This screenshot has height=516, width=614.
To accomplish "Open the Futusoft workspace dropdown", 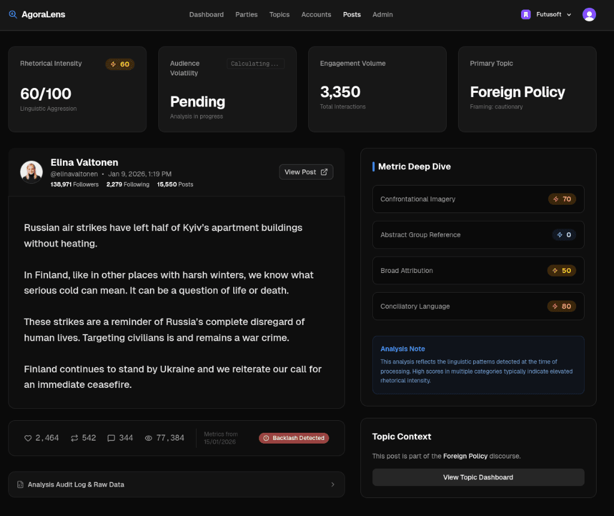I will pyautogui.click(x=568, y=14).
